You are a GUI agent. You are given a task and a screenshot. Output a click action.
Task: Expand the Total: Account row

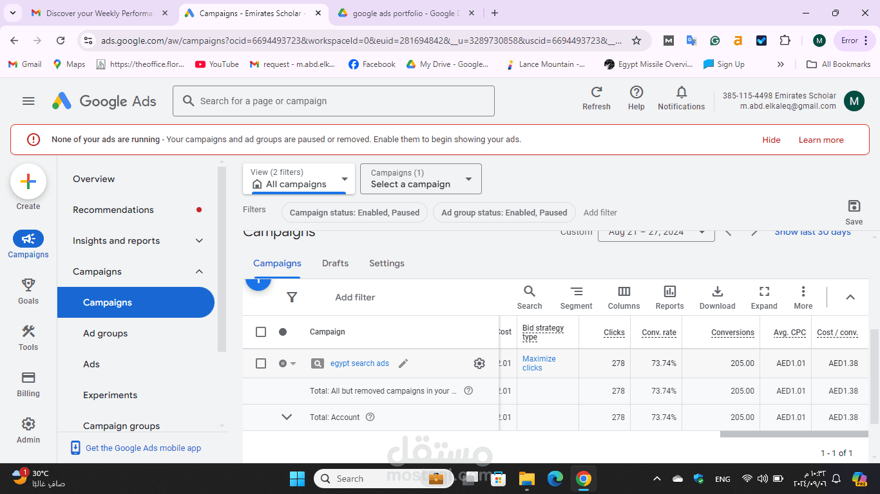tap(287, 417)
